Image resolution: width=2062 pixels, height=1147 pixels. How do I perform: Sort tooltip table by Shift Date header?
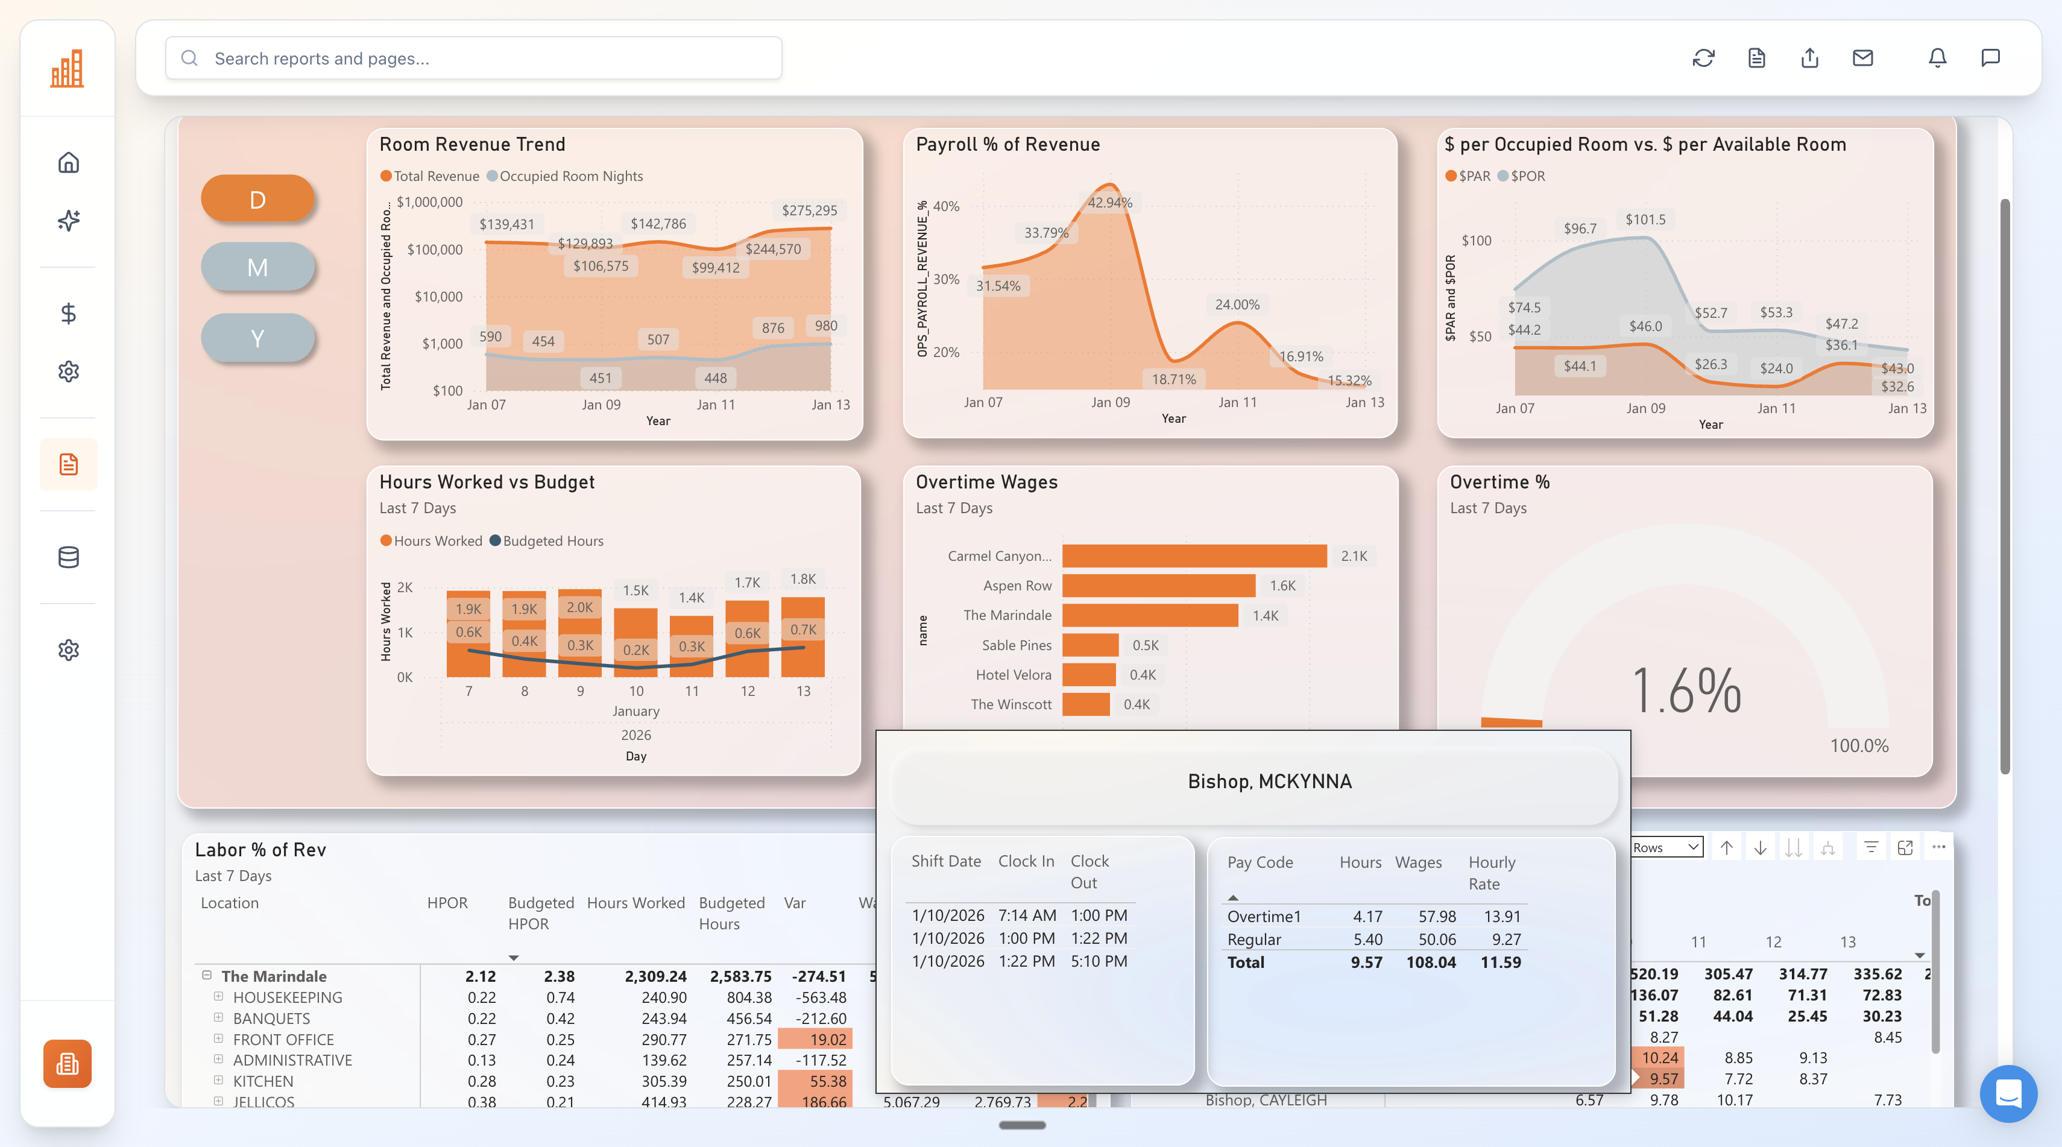pyautogui.click(x=945, y=861)
